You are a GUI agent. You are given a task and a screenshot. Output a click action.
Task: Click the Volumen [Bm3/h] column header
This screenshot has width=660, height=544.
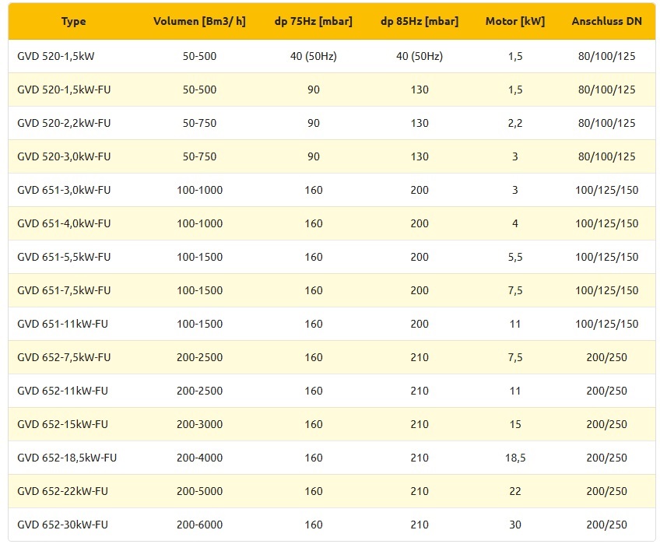[199, 21]
